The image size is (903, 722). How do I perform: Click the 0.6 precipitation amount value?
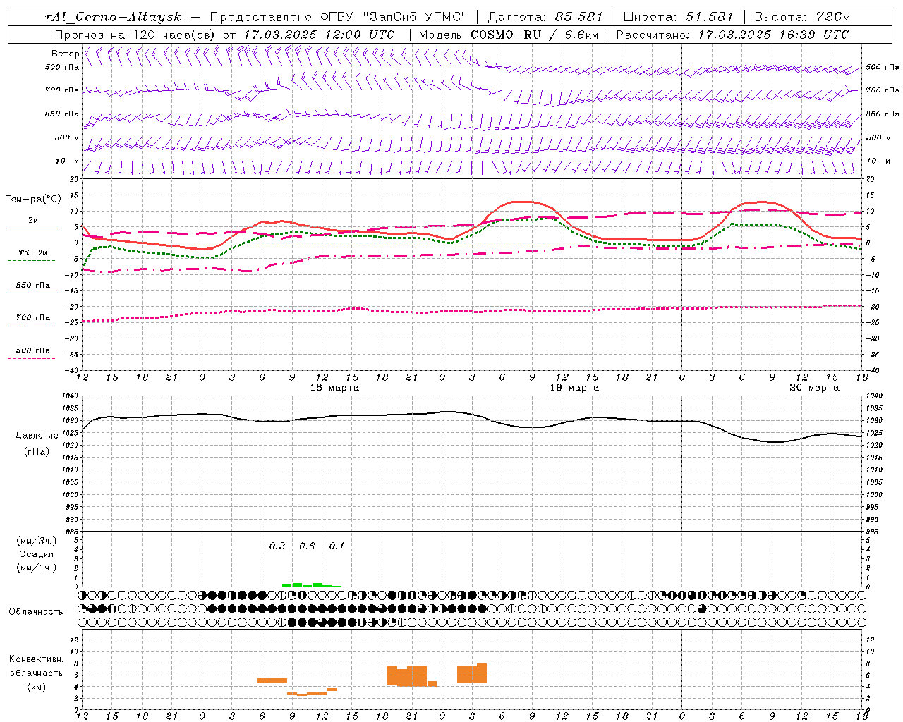(307, 546)
